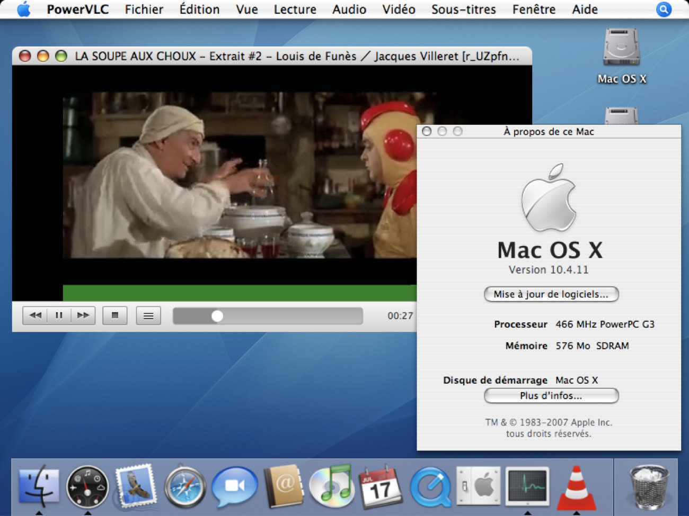Click Mise à jour de logiciels button
Viewport: 689px width, 516px height.
551,294
